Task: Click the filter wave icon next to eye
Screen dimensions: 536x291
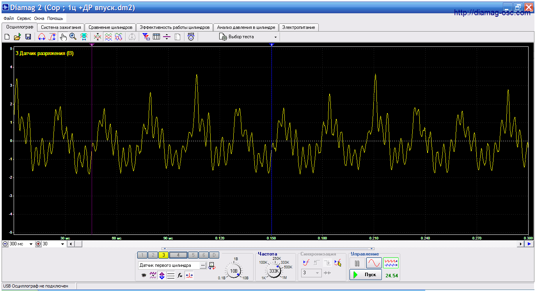Action: (x=153, y=275)
